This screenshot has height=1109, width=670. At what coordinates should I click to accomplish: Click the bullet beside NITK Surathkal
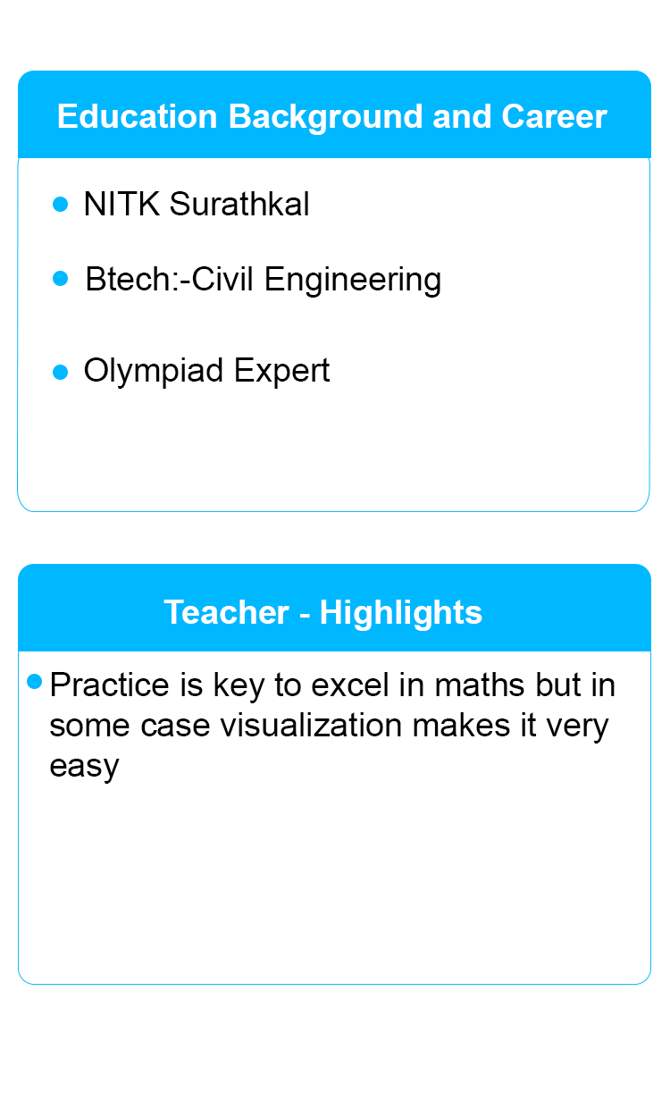click(x=61, y=205)
